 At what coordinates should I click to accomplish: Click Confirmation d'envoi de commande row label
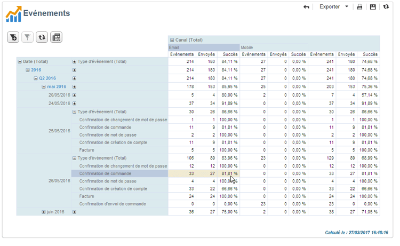[113, 204]
